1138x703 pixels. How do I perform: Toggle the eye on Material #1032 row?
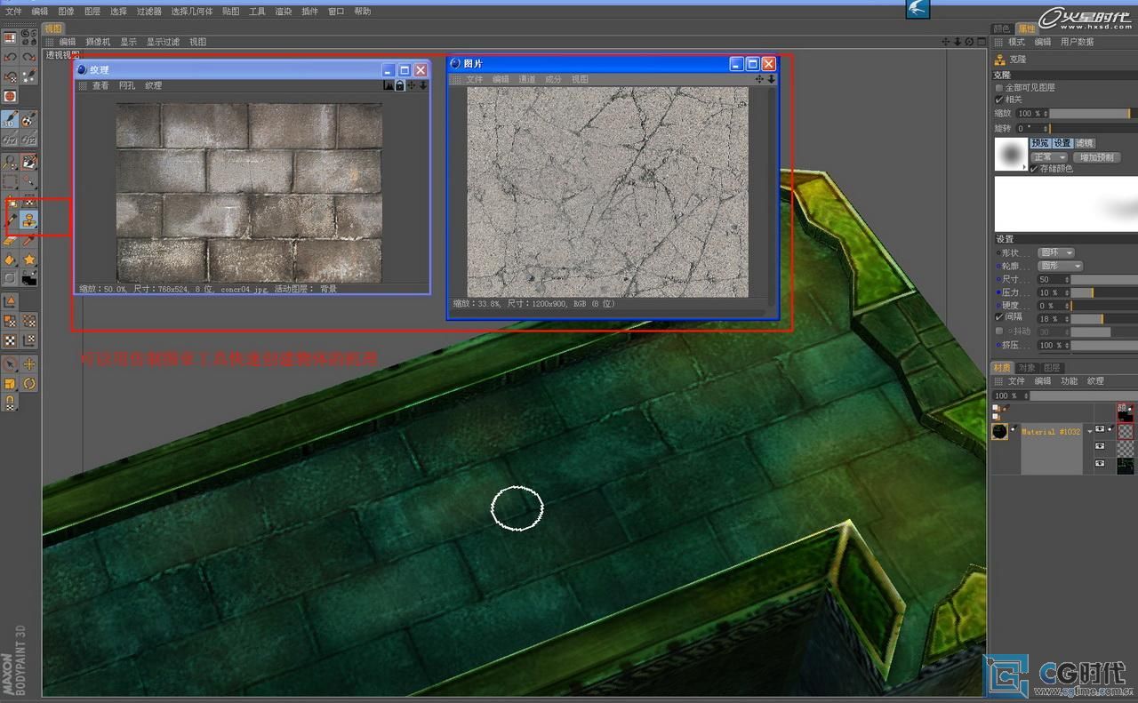pos(1100,428)
